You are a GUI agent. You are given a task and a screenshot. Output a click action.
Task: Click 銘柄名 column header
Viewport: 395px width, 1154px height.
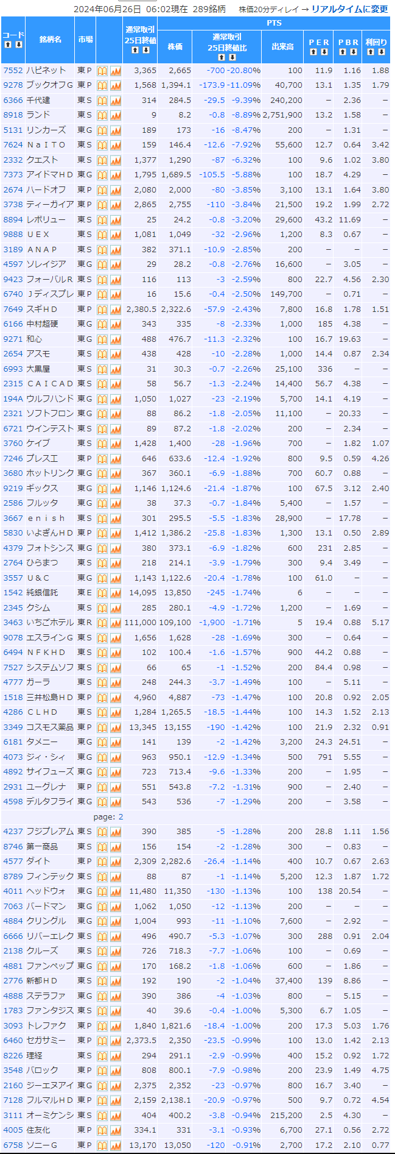(x=51, y=40)
